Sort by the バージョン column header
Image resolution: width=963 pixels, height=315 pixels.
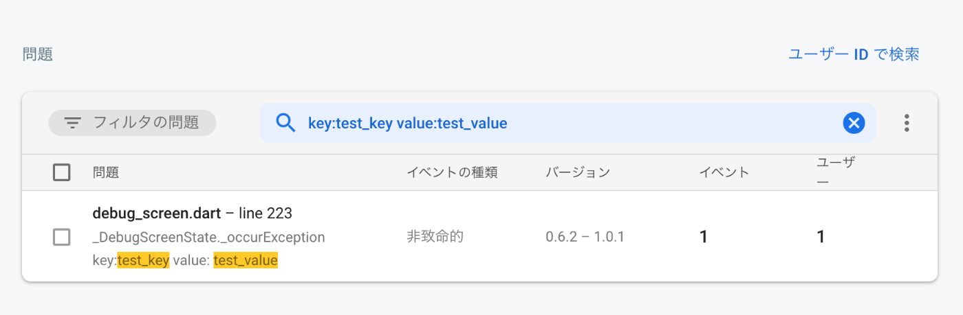tap(578, 173)
